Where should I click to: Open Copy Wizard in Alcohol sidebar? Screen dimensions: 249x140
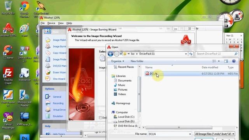(x=56, y=53)
